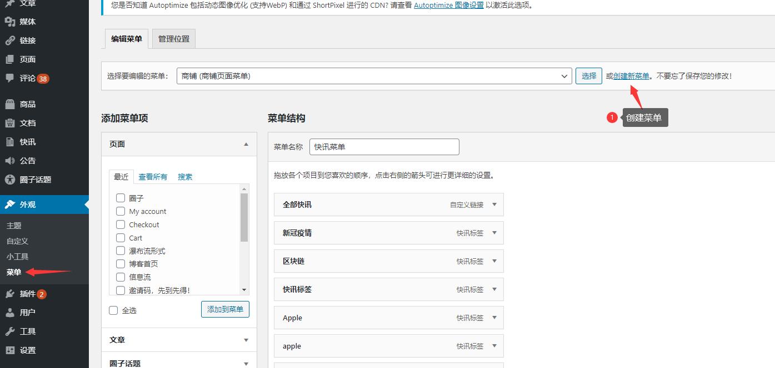Tick the 瀑布流形式 checkbox
Viewport: 775px width, 368px height.
coord(121,251)
